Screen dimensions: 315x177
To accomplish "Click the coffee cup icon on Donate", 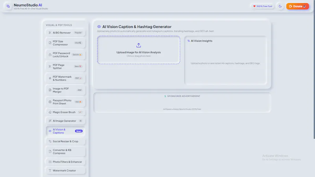I will (291, 6).
